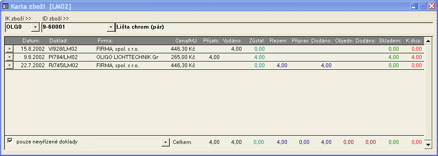Select document V/928/LM02 cell

coord(63,49)
